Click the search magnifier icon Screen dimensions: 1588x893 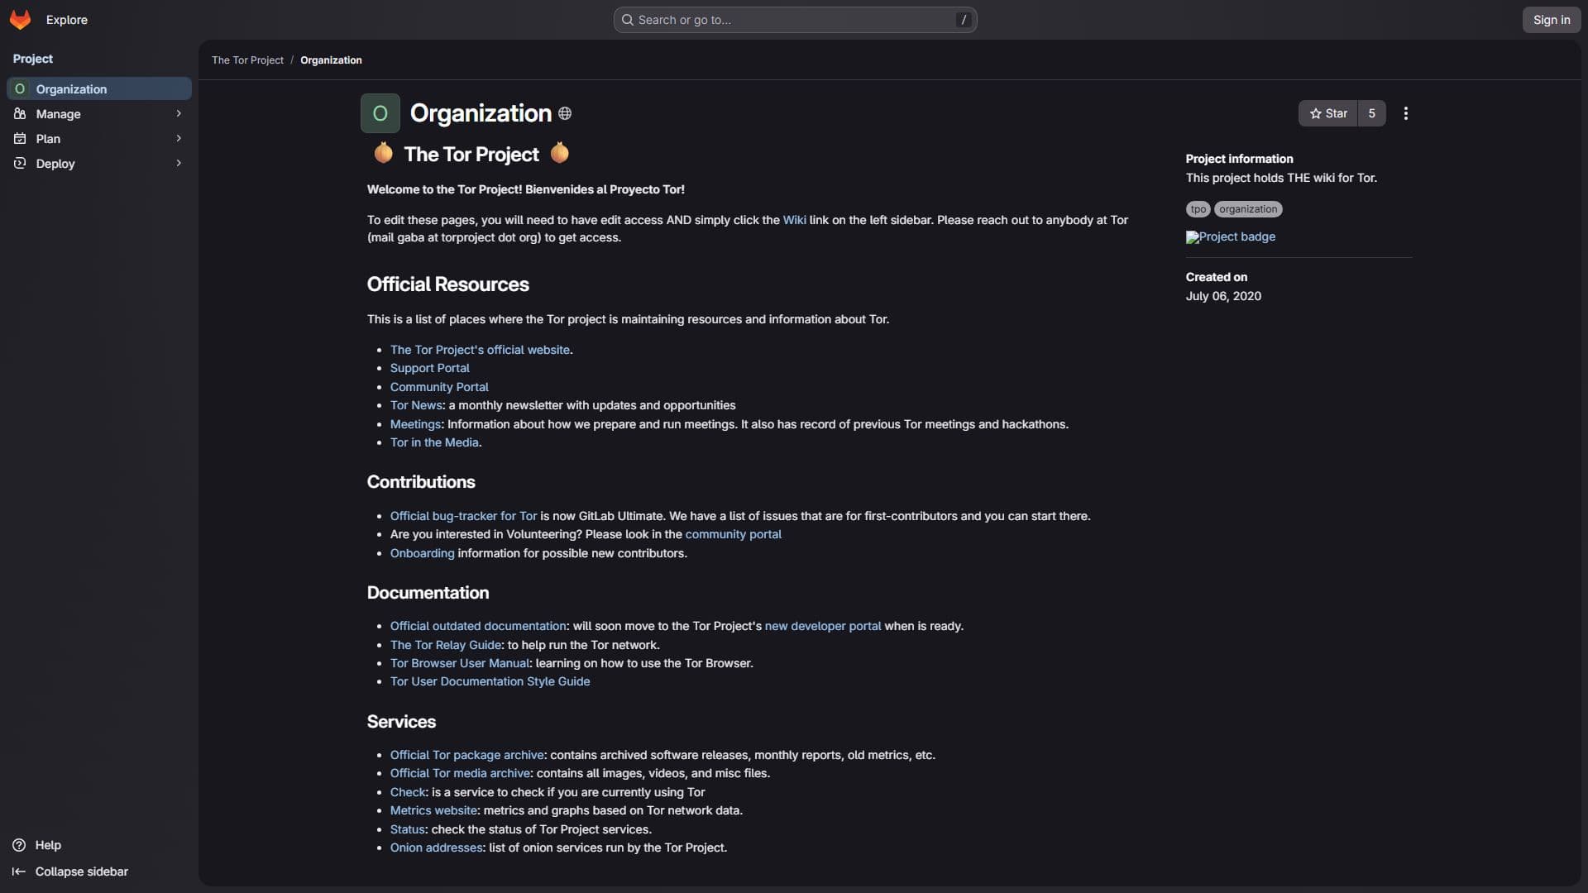click(x=628, y=20)
